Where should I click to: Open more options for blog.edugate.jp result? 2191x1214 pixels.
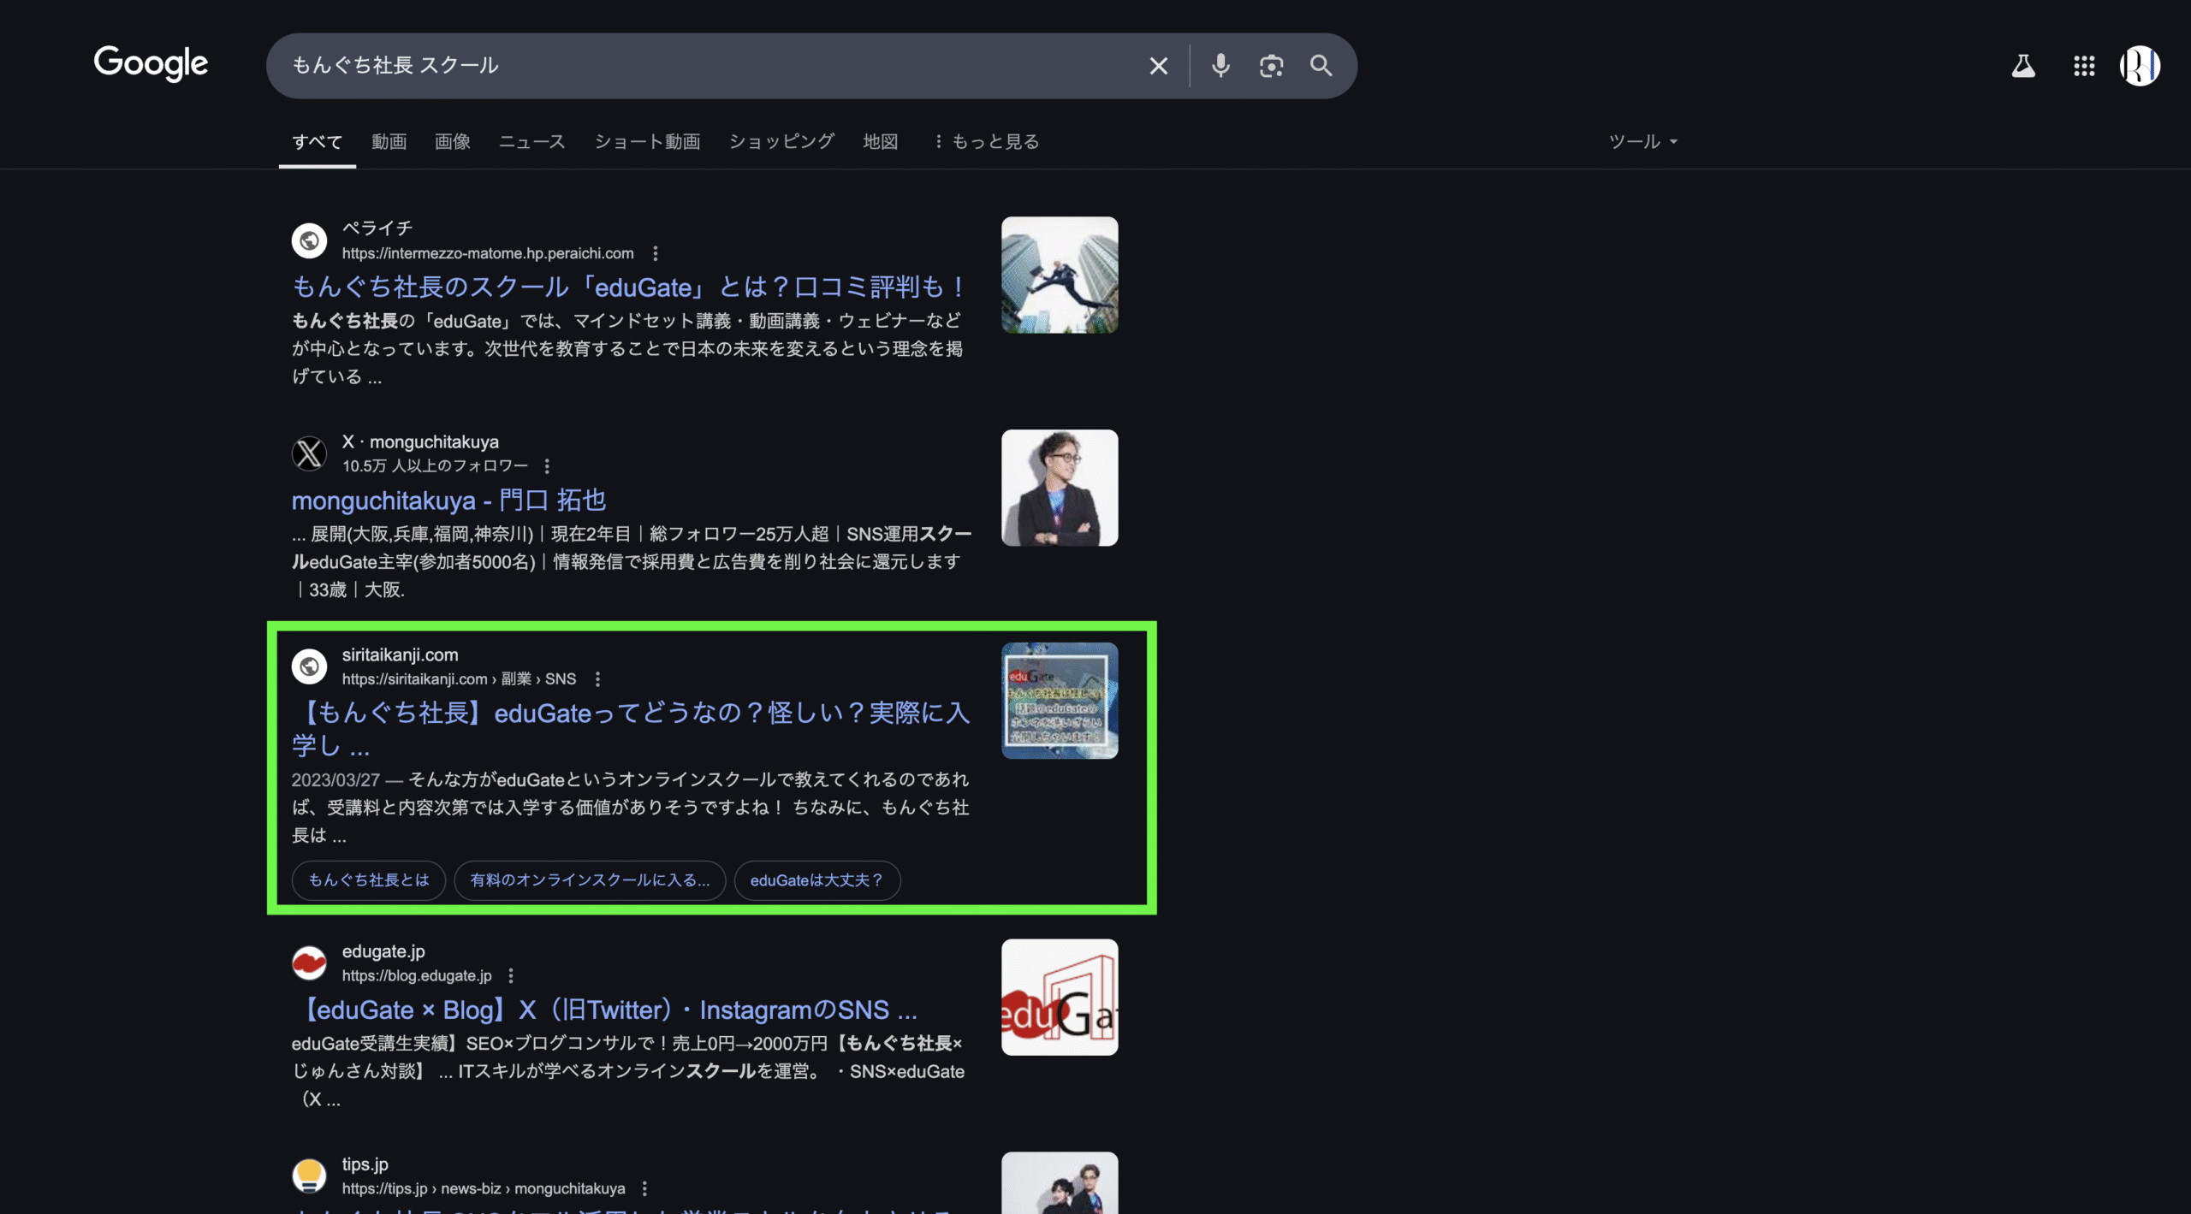point(511,975)
